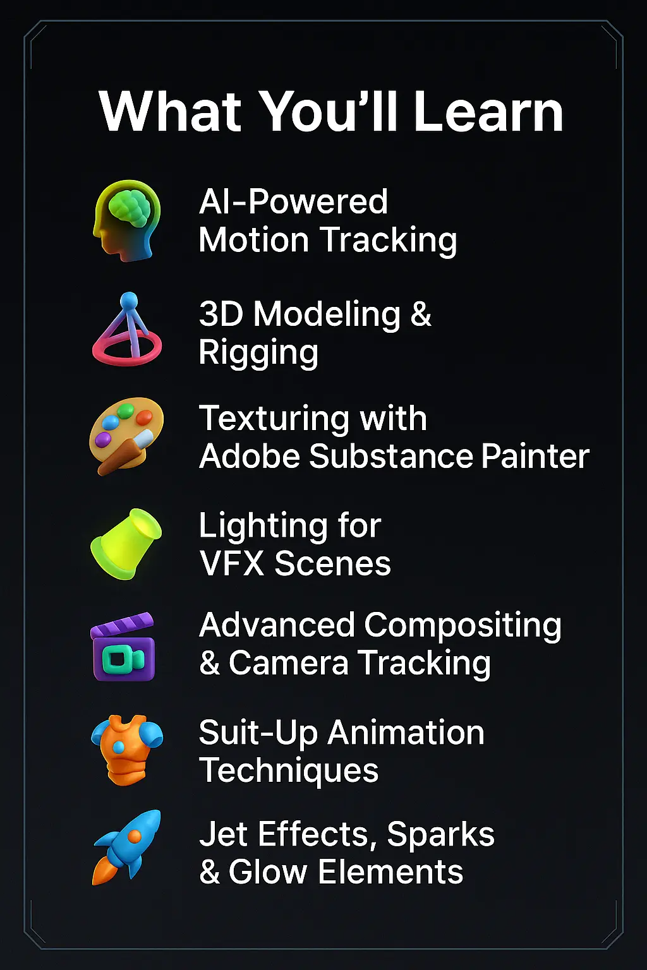Click Texturing with Adobe Substance Painter
This screenshot has width=647, height=970.
tap(394, 437)
